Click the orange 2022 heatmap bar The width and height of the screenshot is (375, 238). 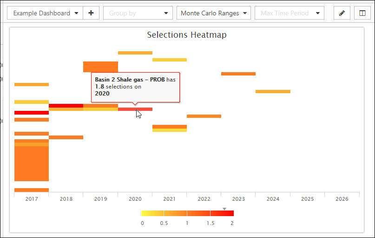(204, 116)
